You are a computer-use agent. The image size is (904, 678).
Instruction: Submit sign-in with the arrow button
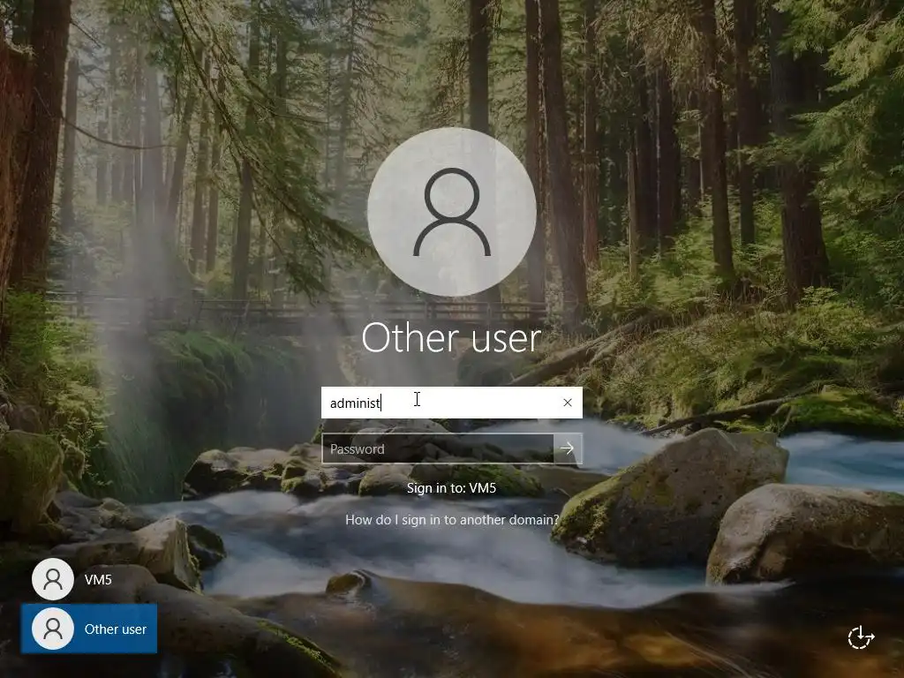[x=568, y=448]
